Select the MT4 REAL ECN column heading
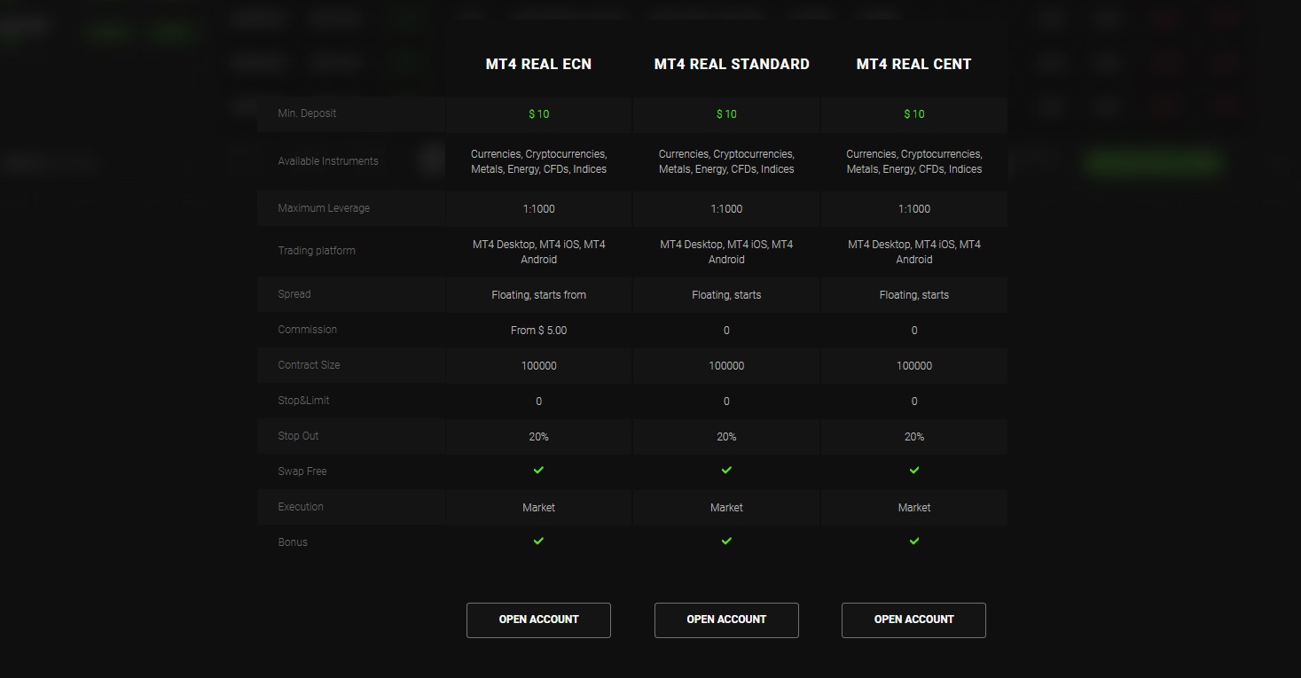1301x678 pixels. 538,64
